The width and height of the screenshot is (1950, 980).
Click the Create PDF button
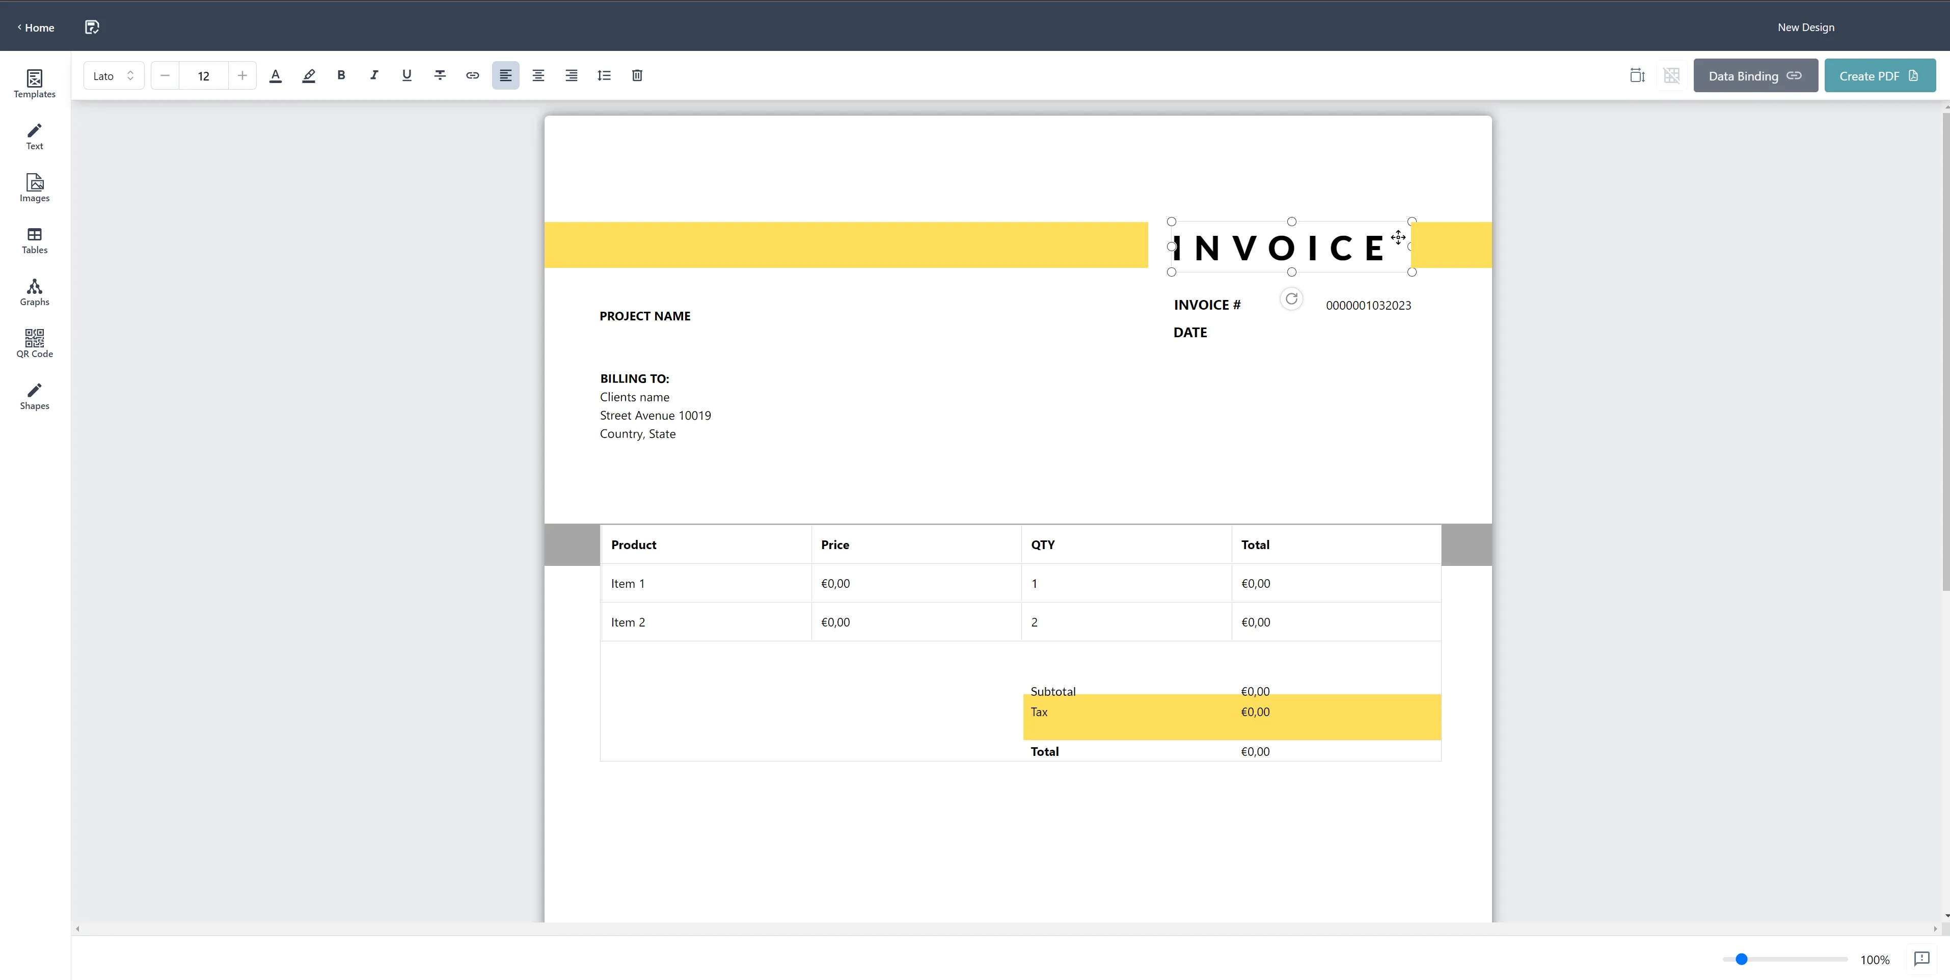(1880, 76)
